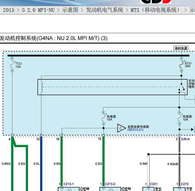The height and width of the screenshot is (191, 195).
Task: Select pin number 16 label
Action: pos(58,139)
